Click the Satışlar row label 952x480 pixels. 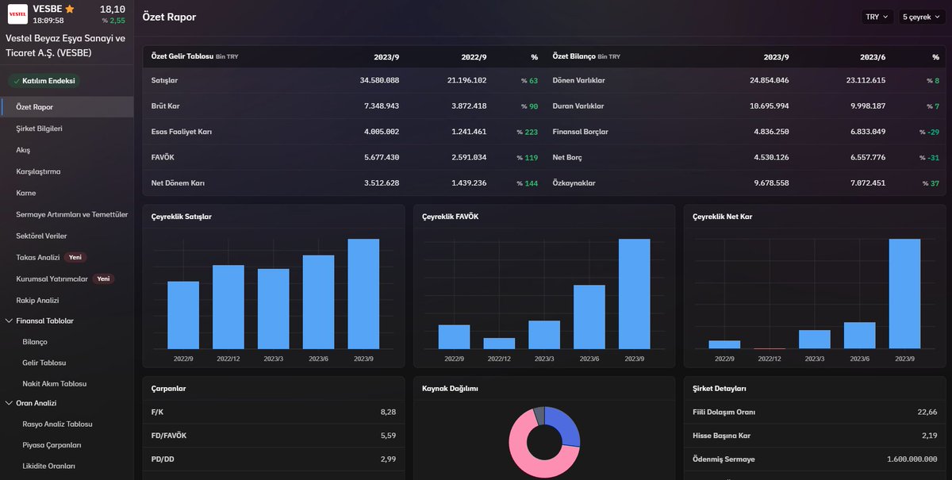[165, 80]
